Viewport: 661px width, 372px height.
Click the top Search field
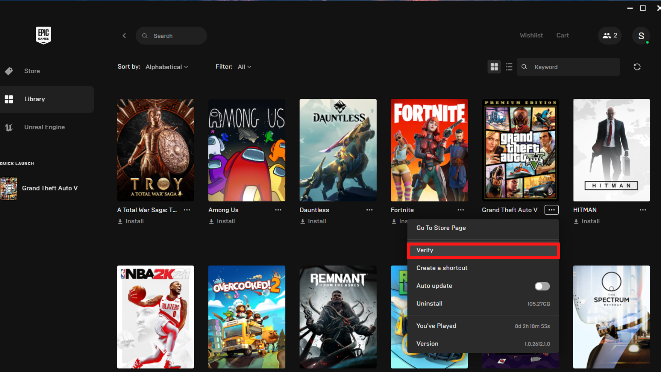pos(171,35)
